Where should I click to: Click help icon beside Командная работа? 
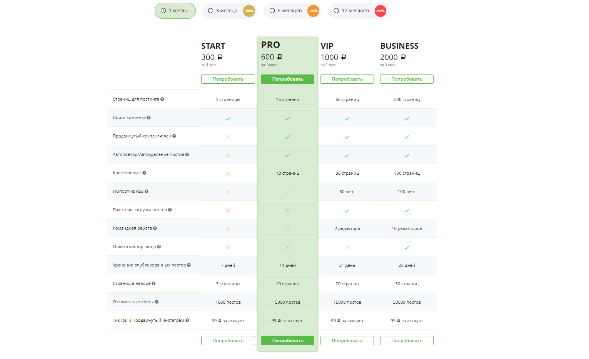click(155, 228)
